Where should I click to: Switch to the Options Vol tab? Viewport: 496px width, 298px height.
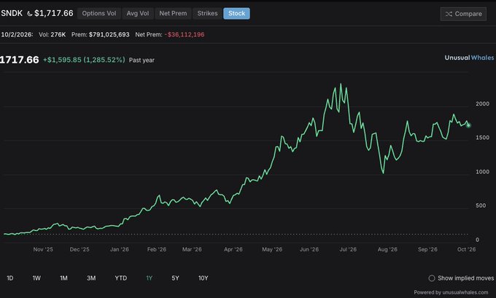pos(99,14)
